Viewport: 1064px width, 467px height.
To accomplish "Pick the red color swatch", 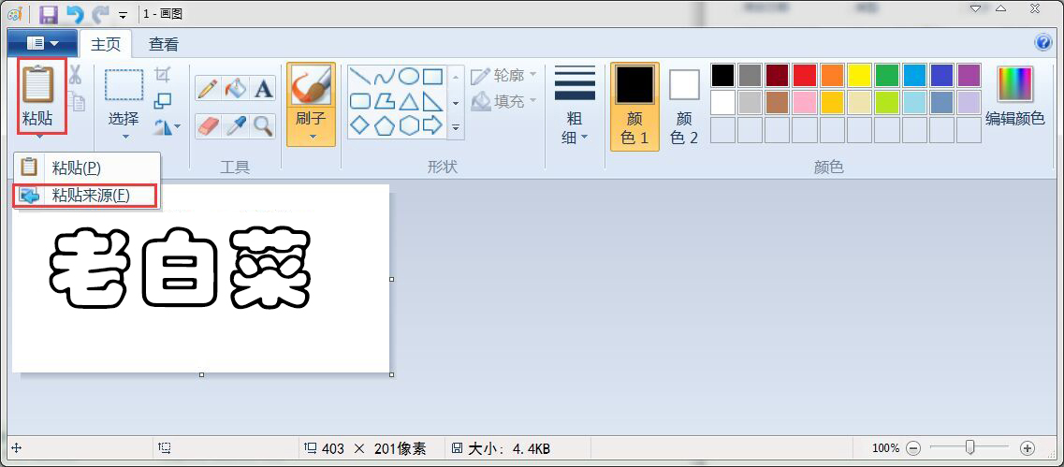I will [805, 76].
